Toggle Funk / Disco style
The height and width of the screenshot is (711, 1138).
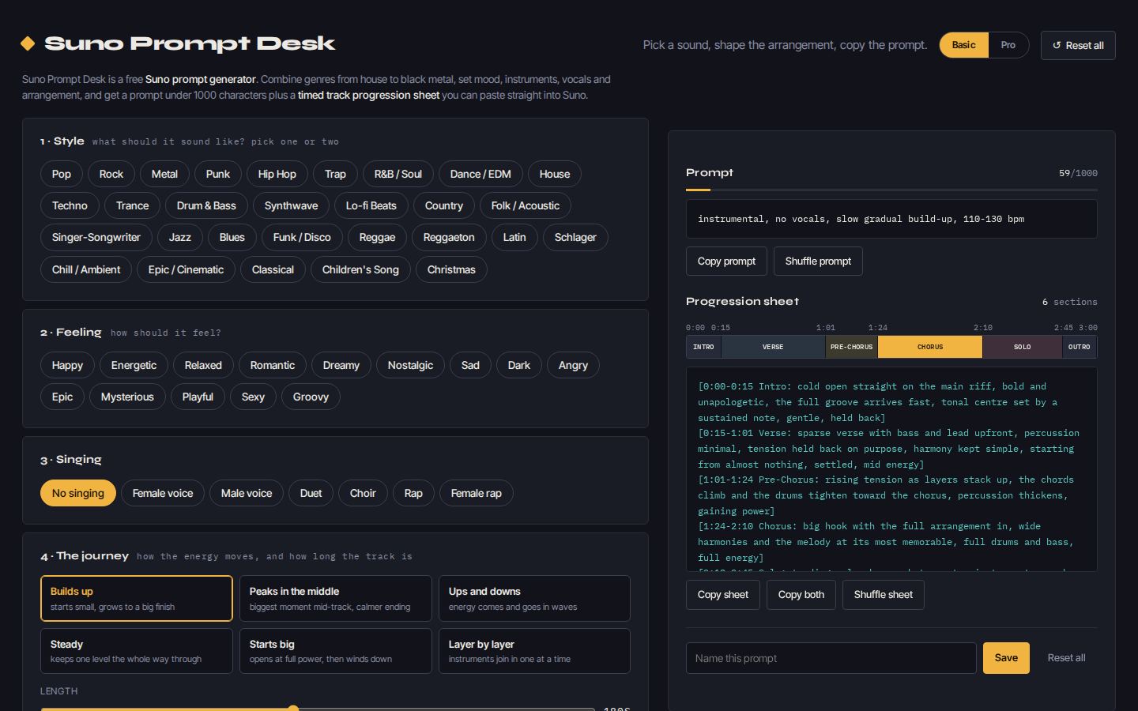coord(302,237)
